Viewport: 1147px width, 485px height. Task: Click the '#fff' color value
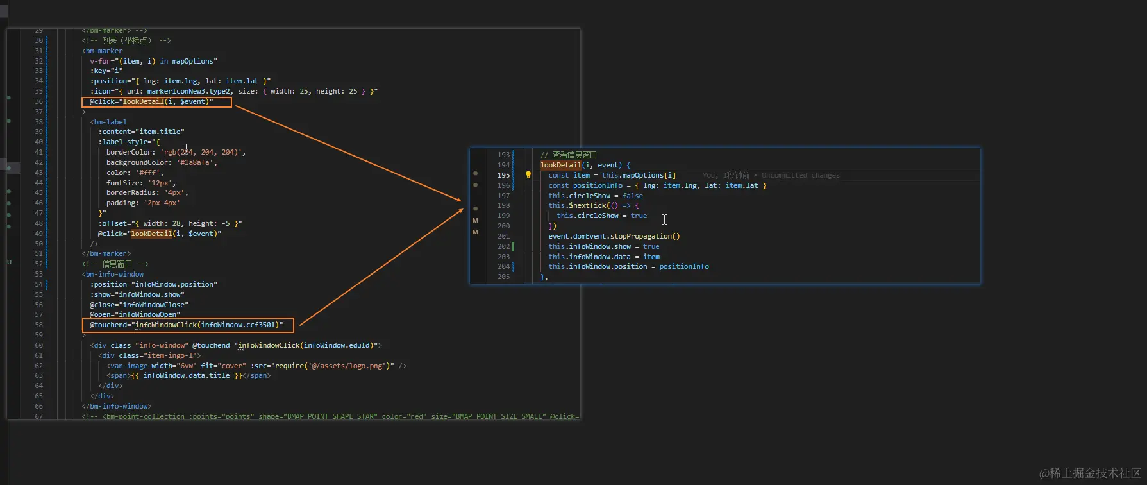pos(149,173)
